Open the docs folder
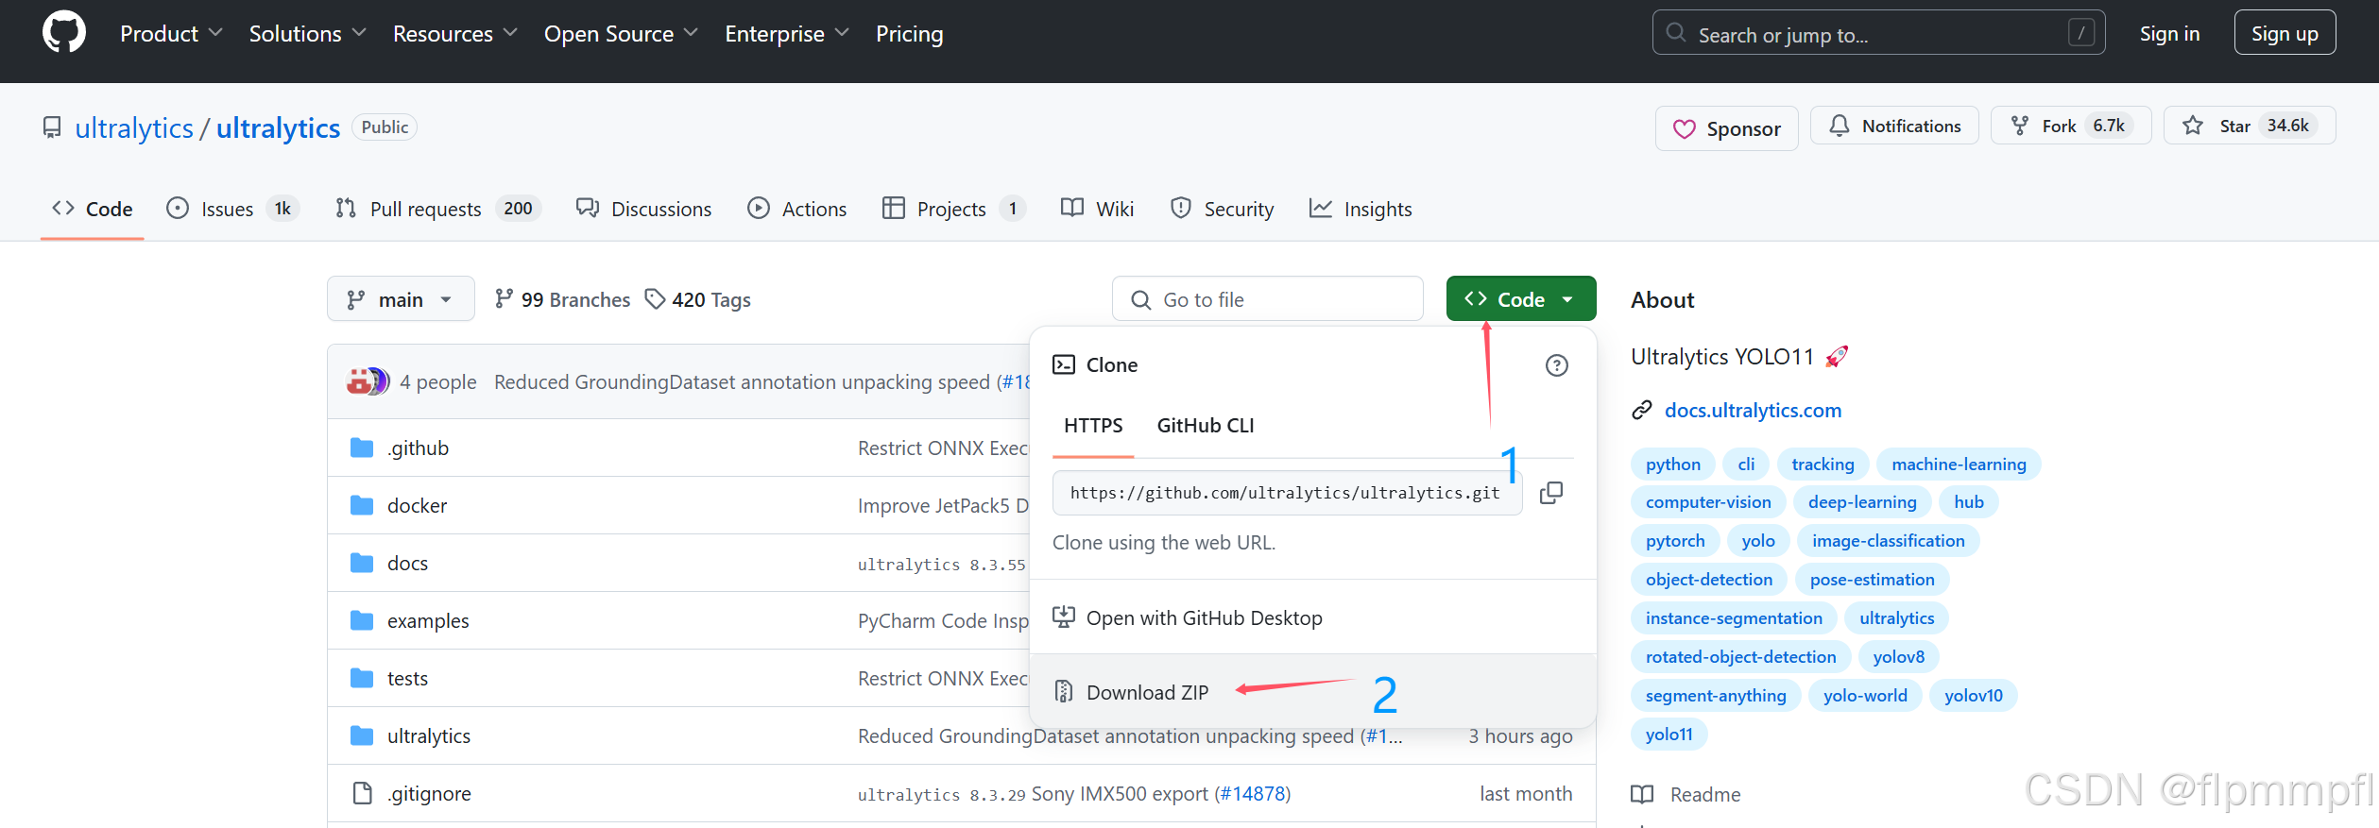The height and width of the screenshot is (828, 2379). pyautogui.click(x=407, y=563)
